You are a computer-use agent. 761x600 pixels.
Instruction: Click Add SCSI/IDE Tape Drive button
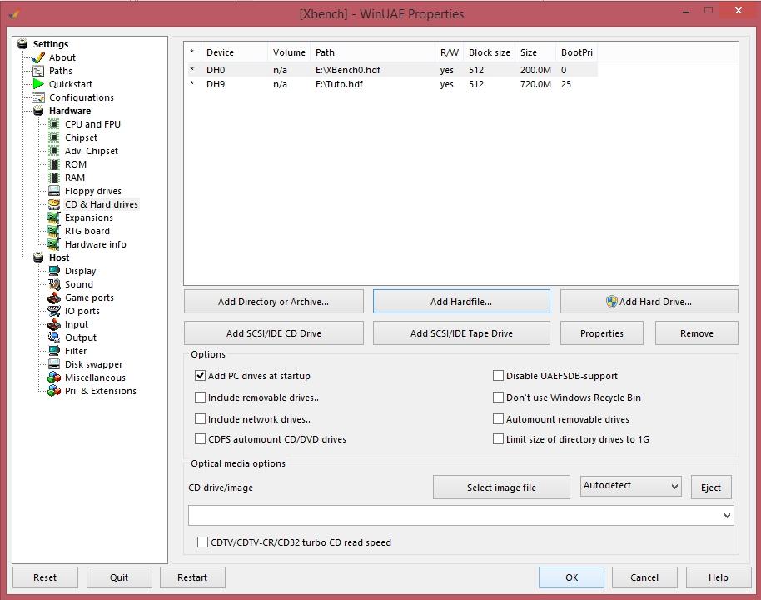pos(461,333)
